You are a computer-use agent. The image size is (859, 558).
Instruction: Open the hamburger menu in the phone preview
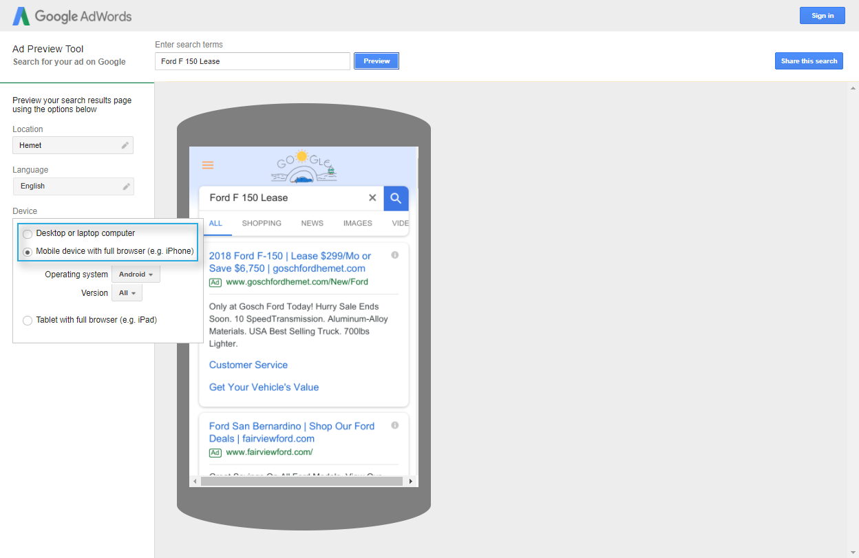[x=208, y=165]
